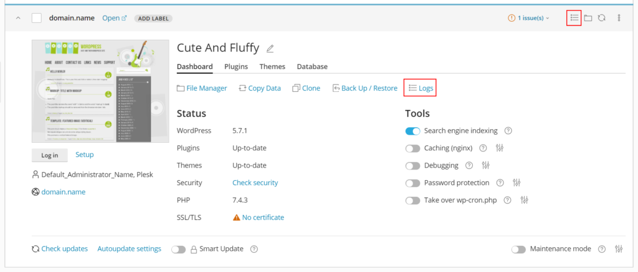
Task: Show help for Caching (nginx)
Action: (483, 148)
